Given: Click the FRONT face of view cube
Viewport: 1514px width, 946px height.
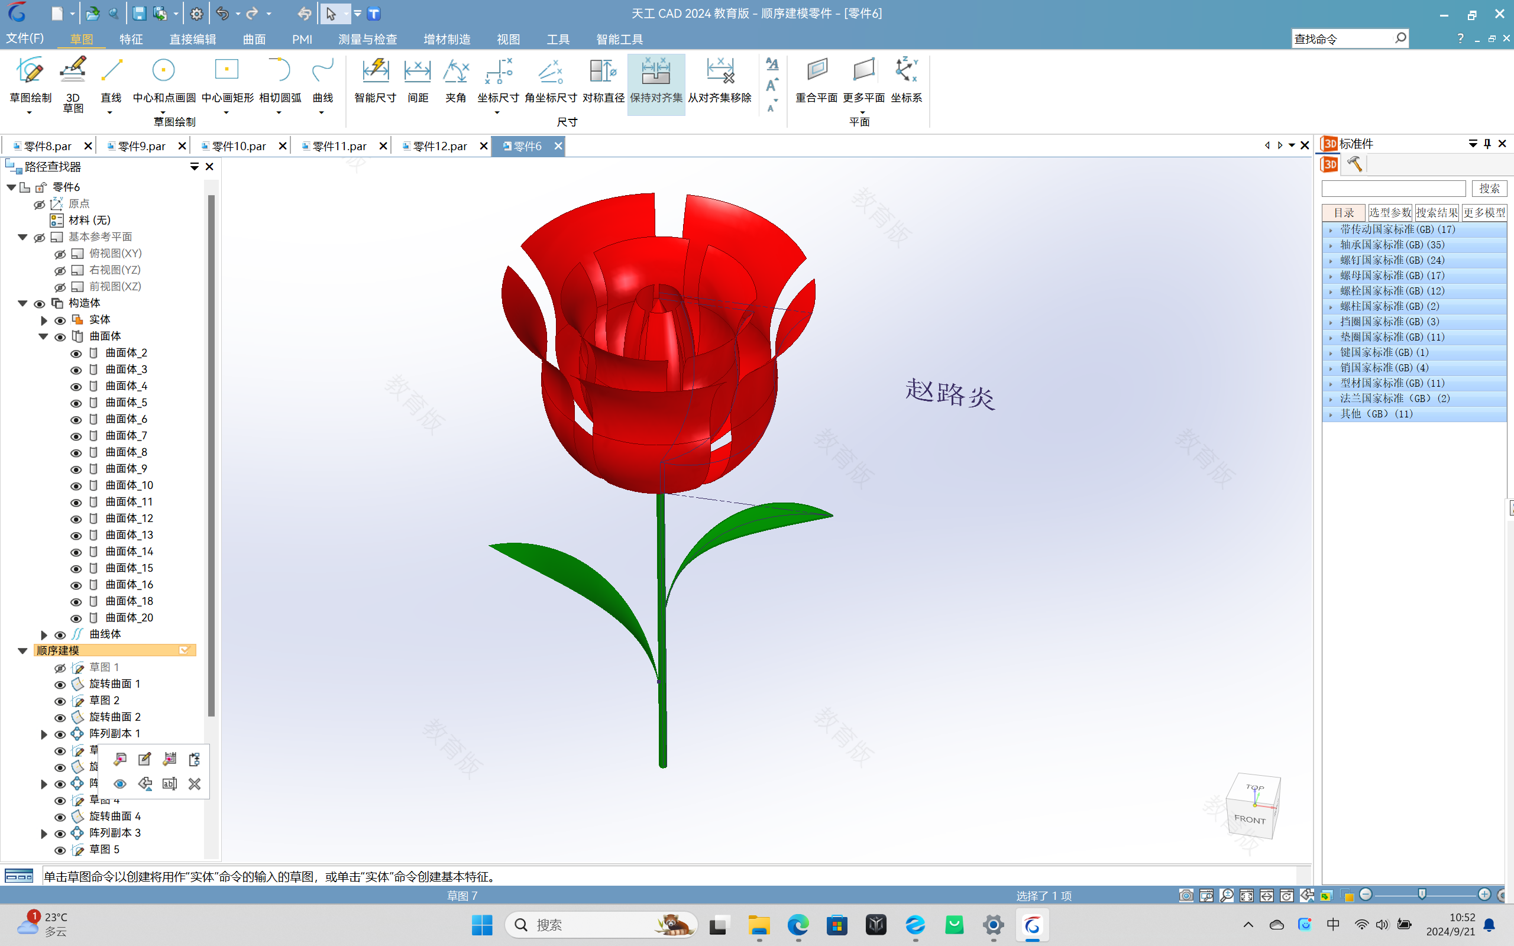Looking at the screenshot, I should pos(1250,819).
